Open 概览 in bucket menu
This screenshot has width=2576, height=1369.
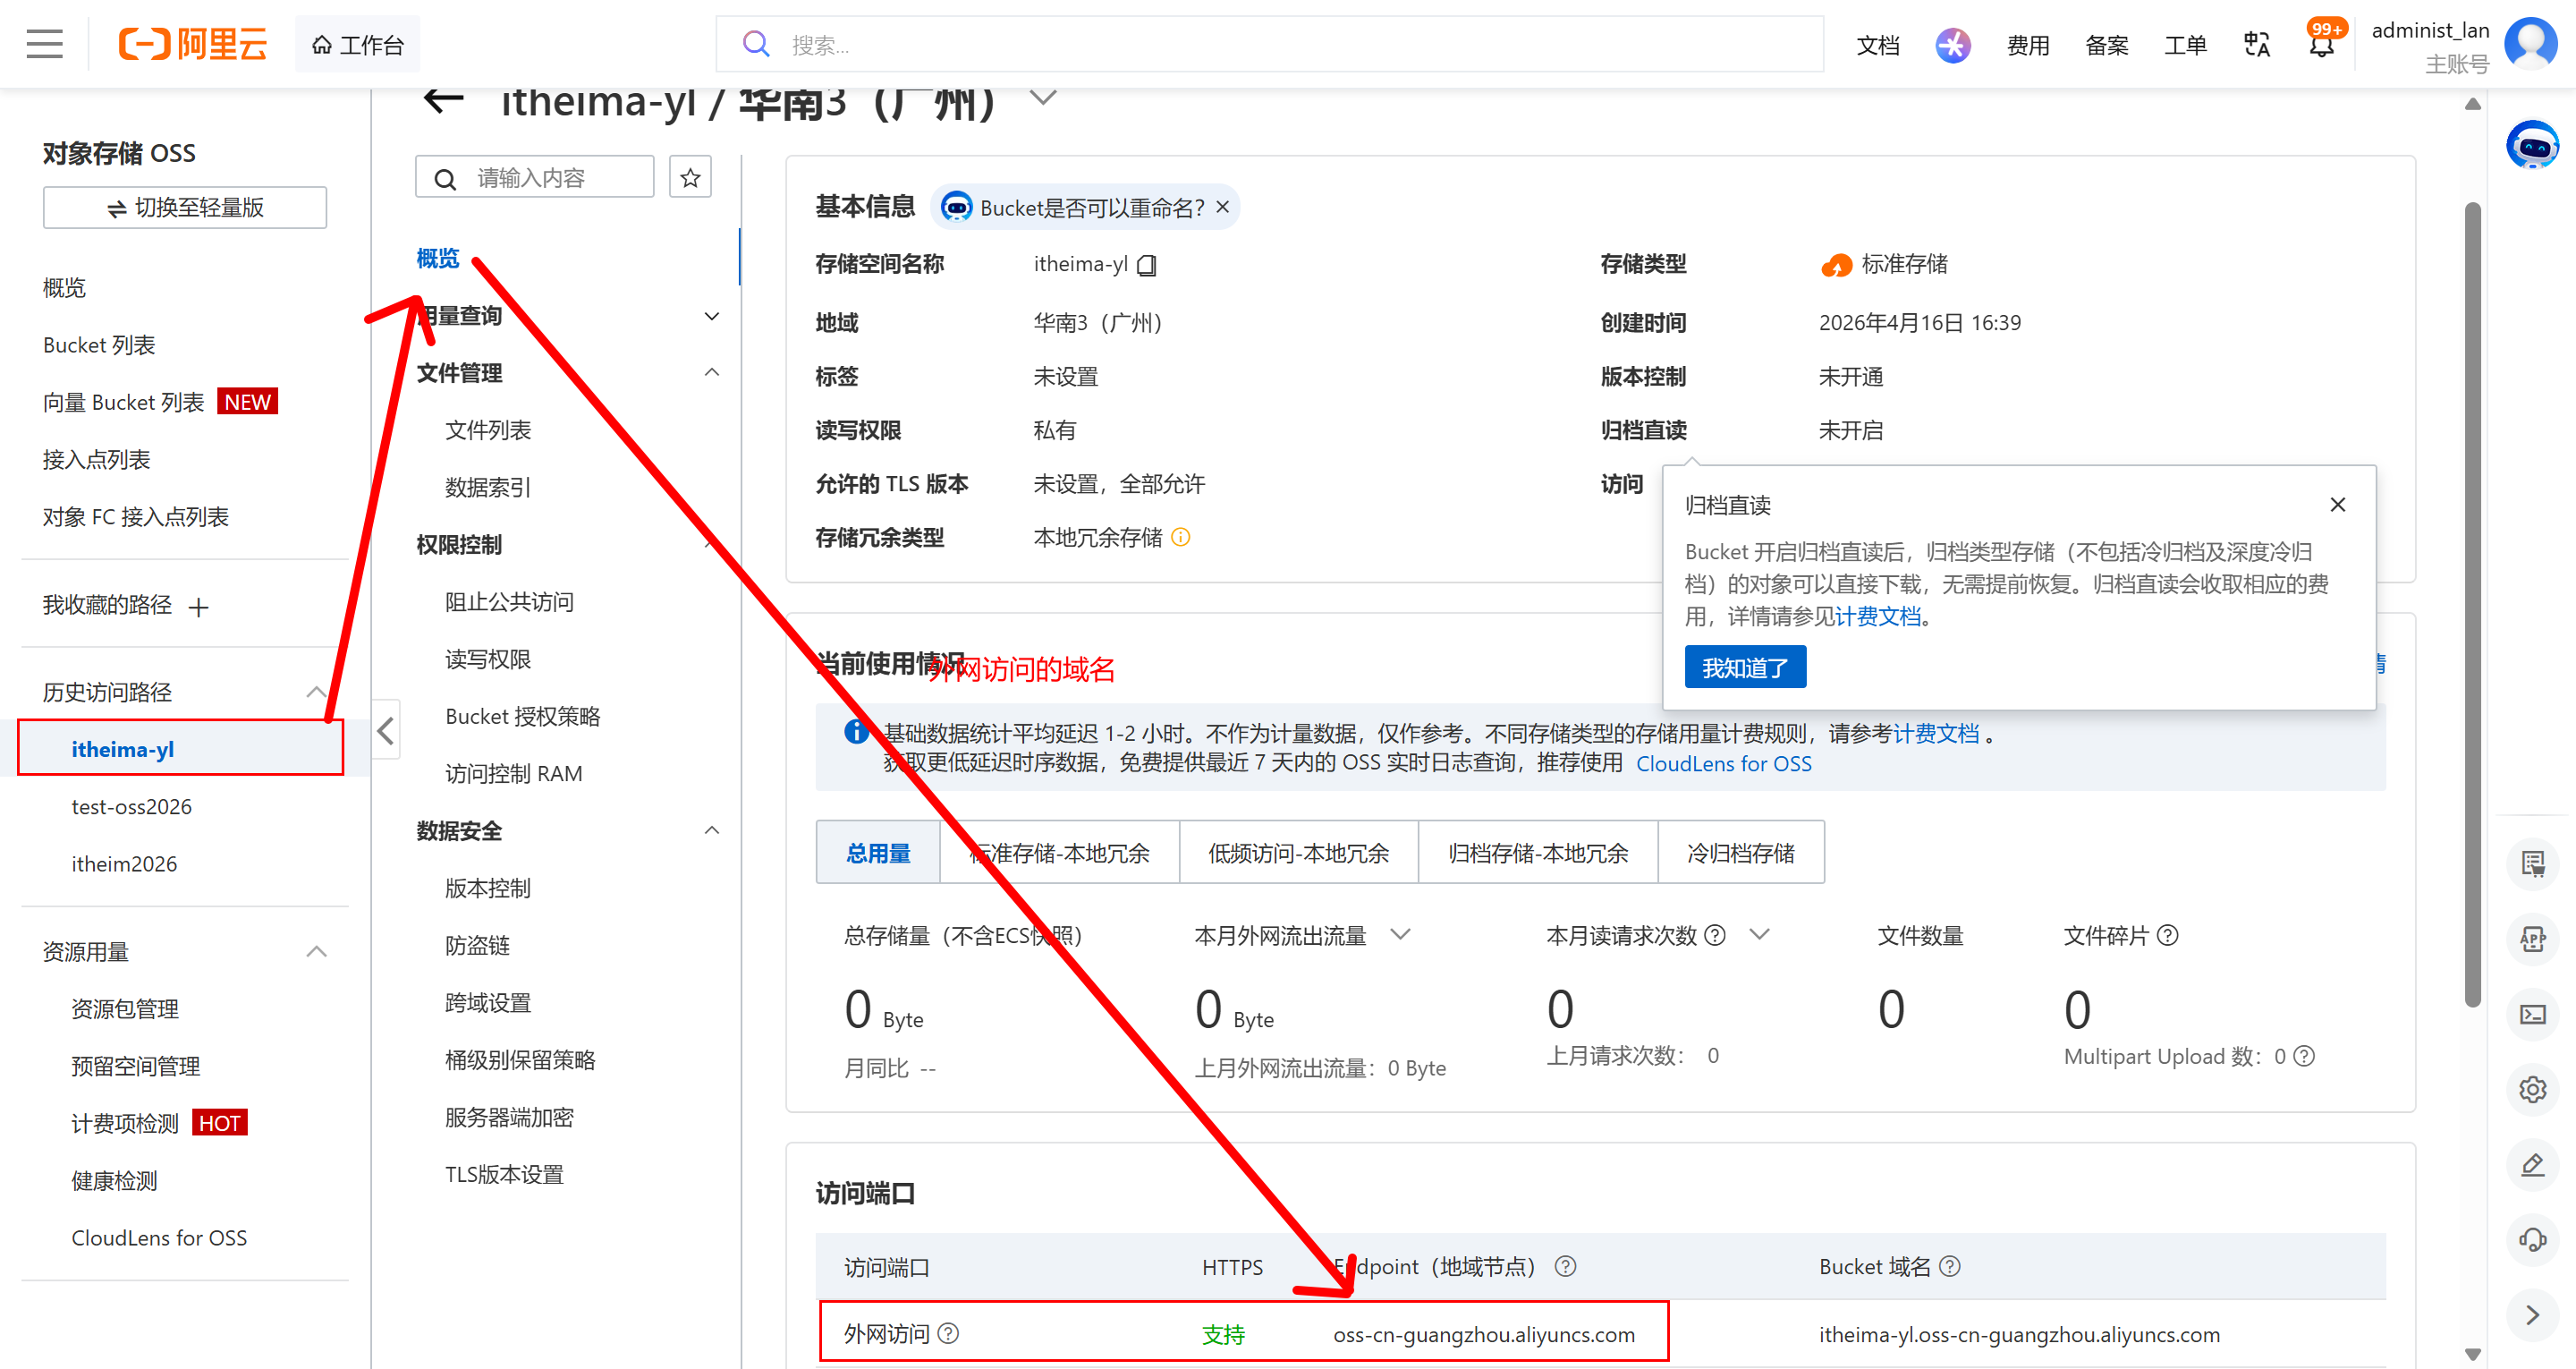[438, 259]
